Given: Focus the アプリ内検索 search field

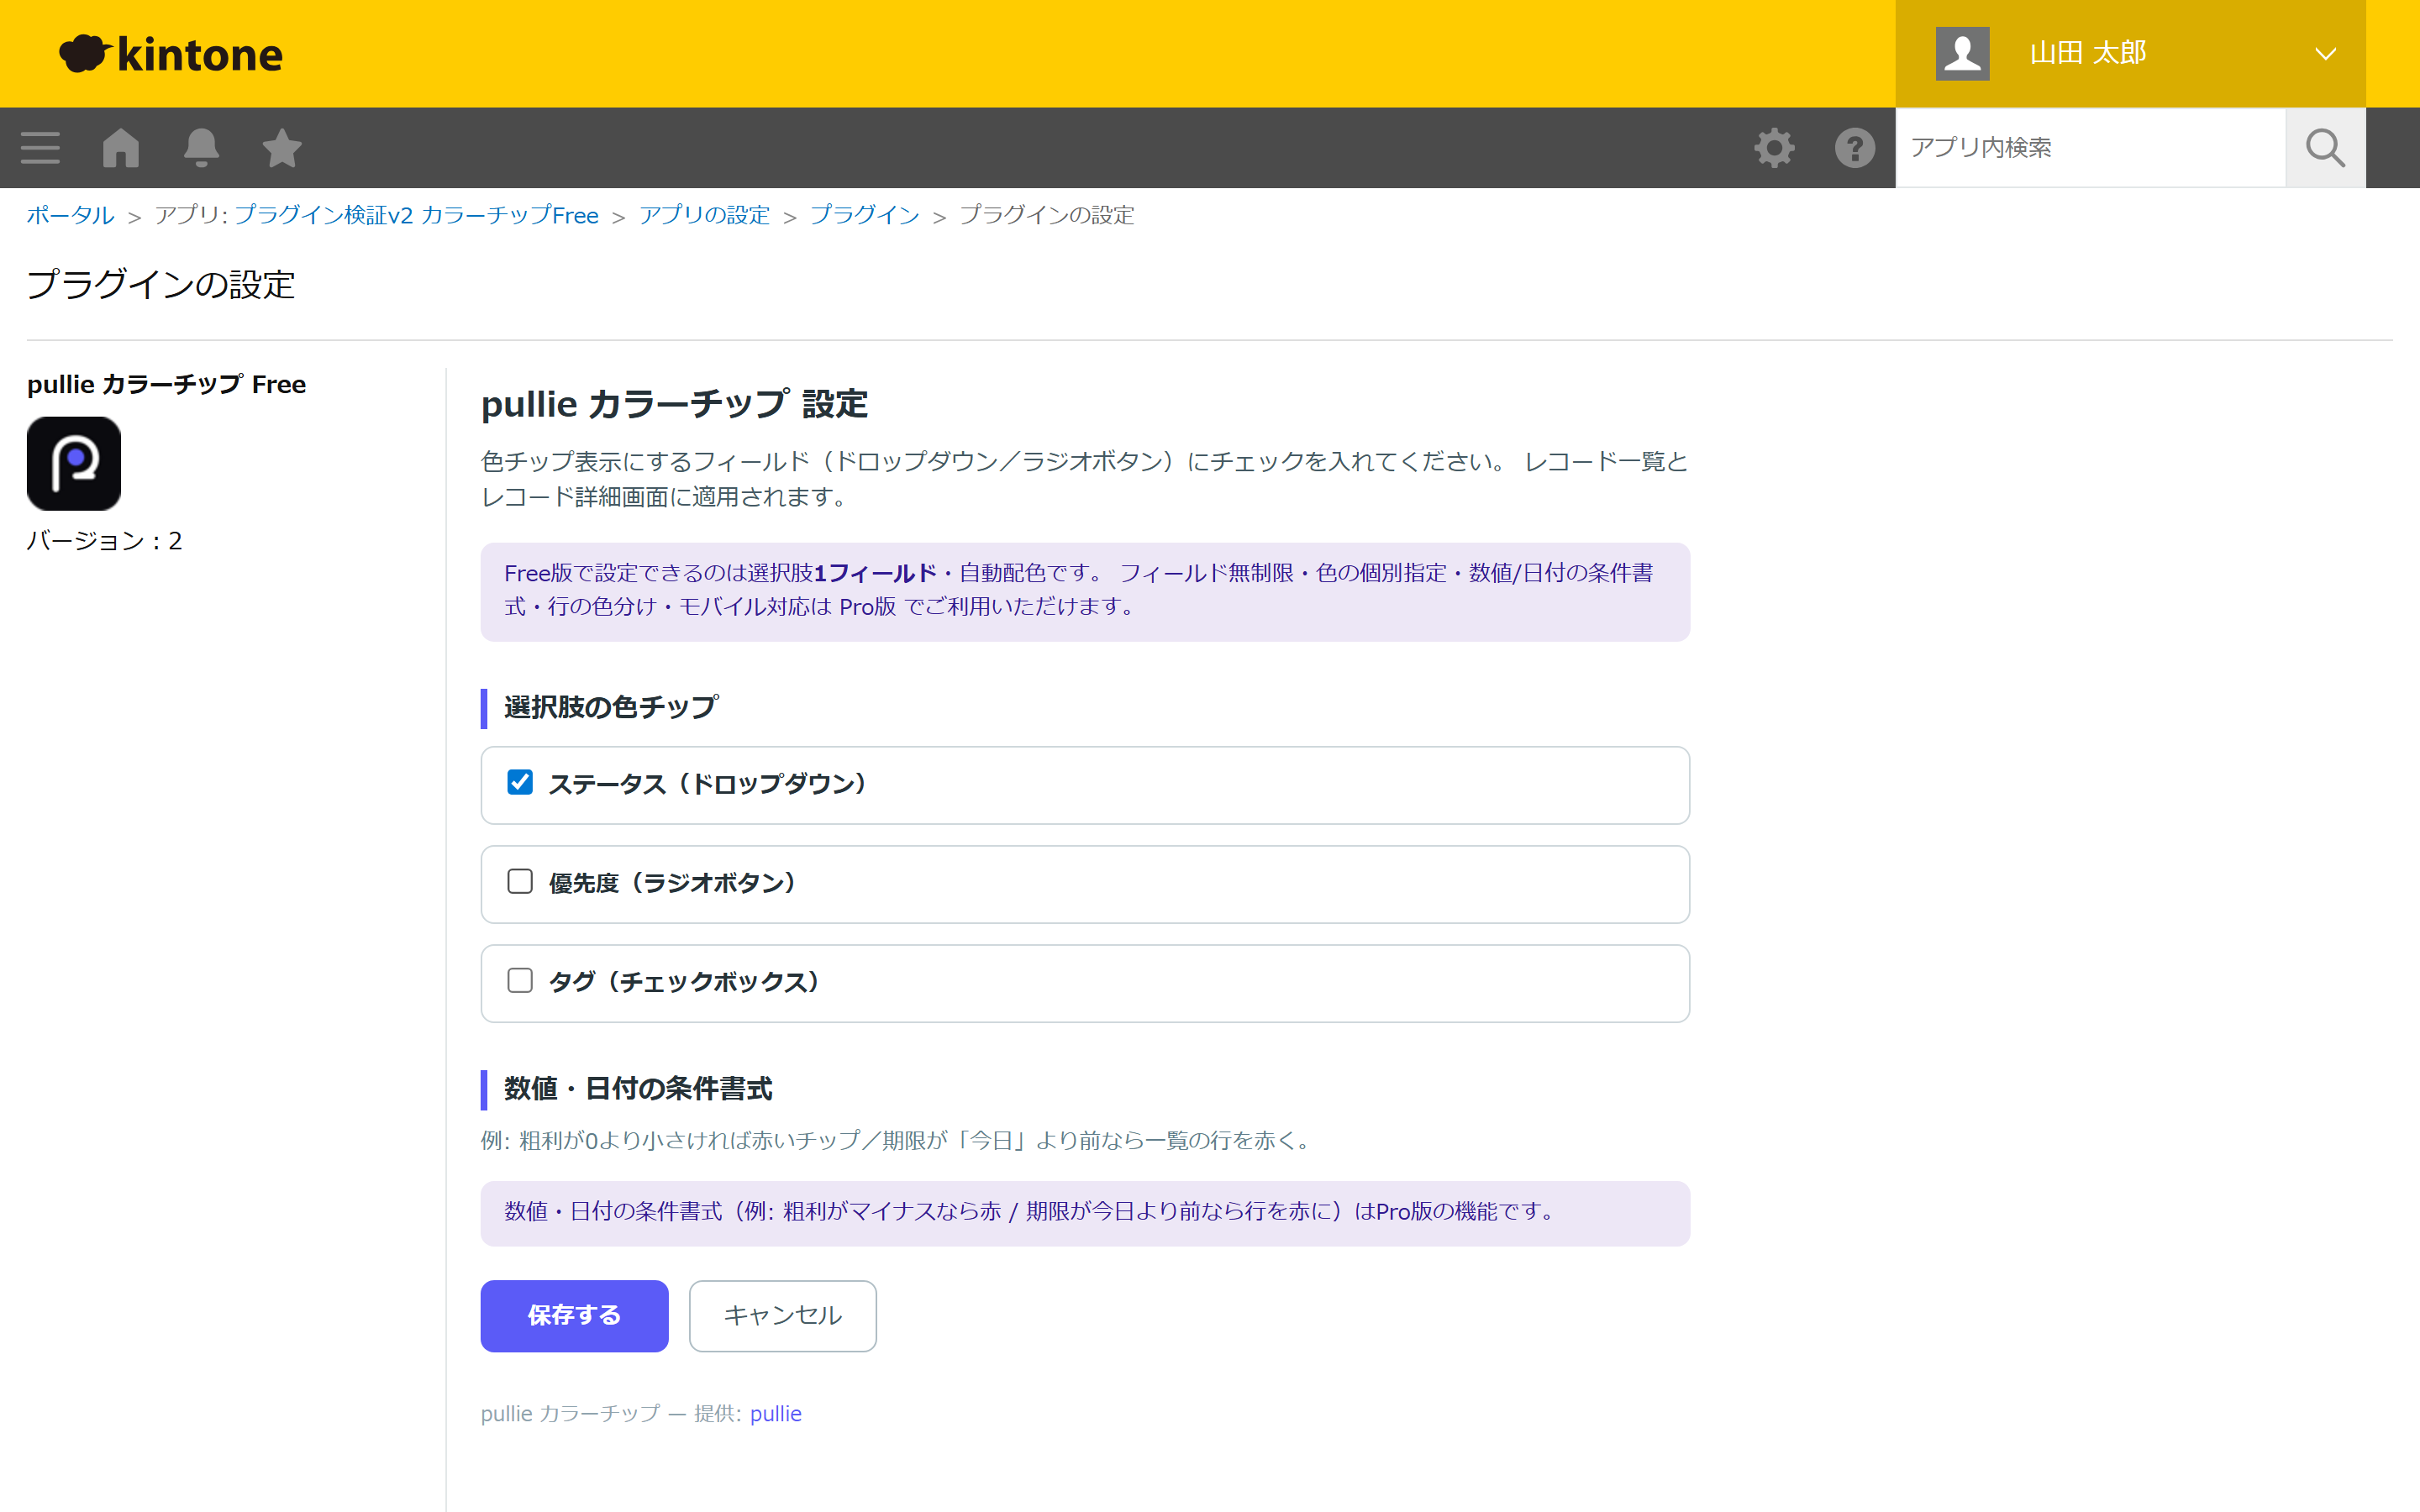Looking at the screenshot, I should [x=2090, y=148].
